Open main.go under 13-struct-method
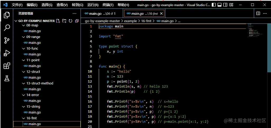271x128 pixels. pos(47,89)
